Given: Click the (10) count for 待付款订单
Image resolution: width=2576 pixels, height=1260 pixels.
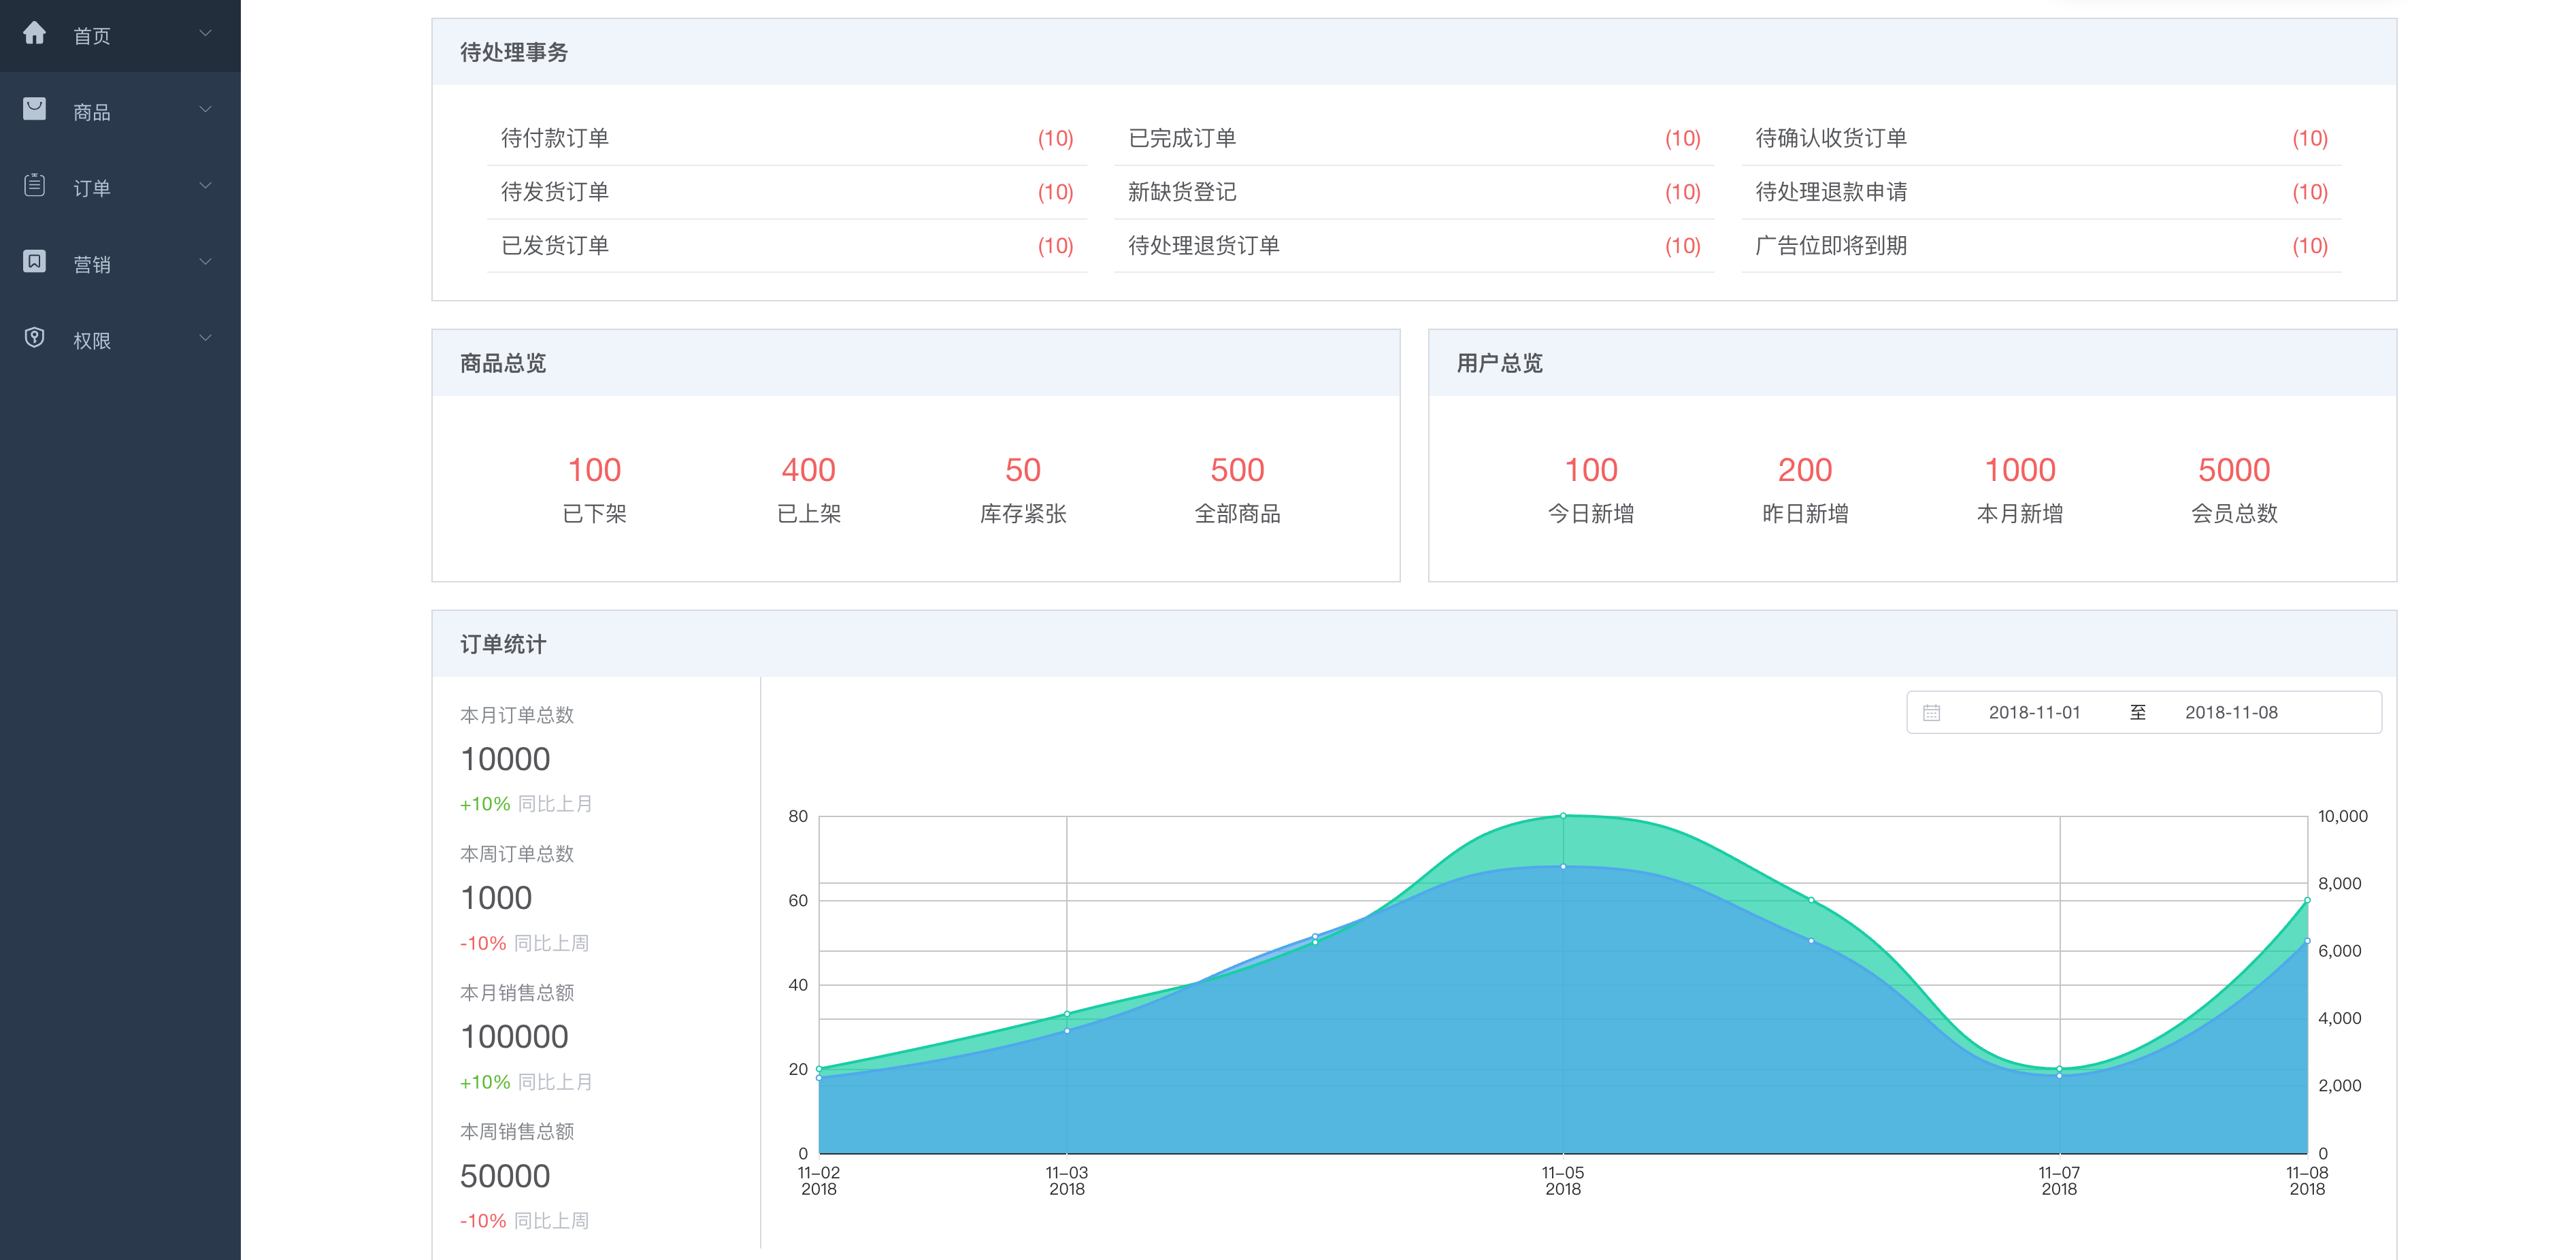Looking at the screenshot, I should (x=1055, y=138).
